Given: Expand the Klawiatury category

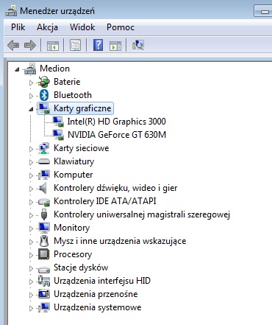Looking at the screenshot, I should coord(31,162).
